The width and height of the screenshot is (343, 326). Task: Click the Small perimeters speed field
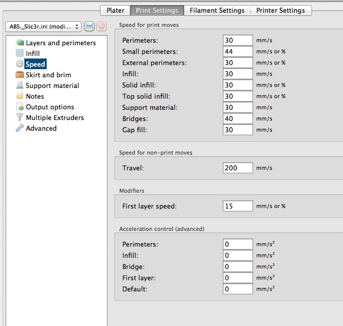(x=237, y=51)
